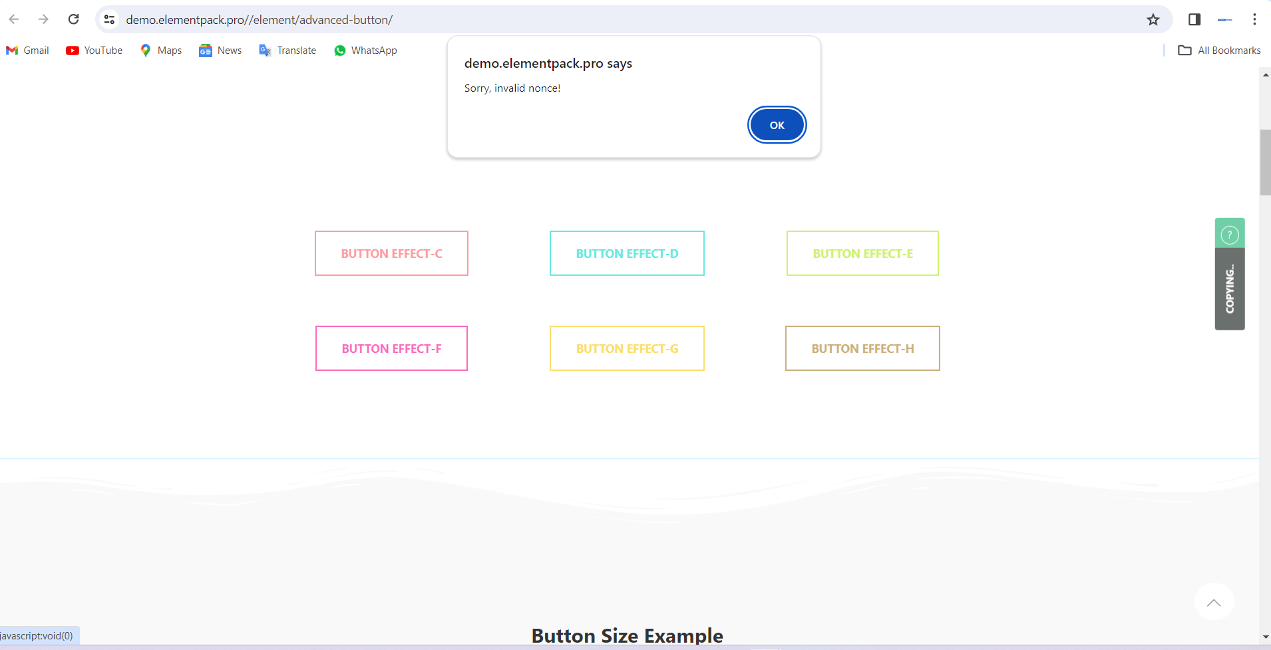The height and width of the screenshot is (650, 1271).
Task: Click the green help question mark icon
Action: (1230, 234)
